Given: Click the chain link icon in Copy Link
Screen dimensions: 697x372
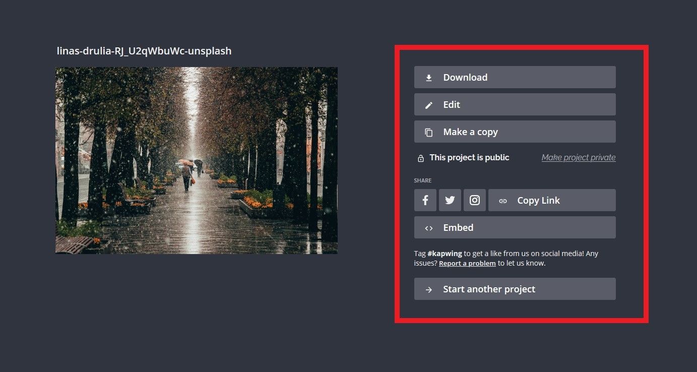Looking at the screenshot, I should 502,201.
